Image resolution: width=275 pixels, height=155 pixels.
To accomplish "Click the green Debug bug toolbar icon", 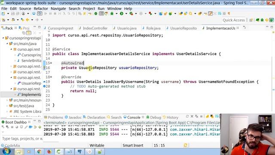I will (x=112, y=13).
